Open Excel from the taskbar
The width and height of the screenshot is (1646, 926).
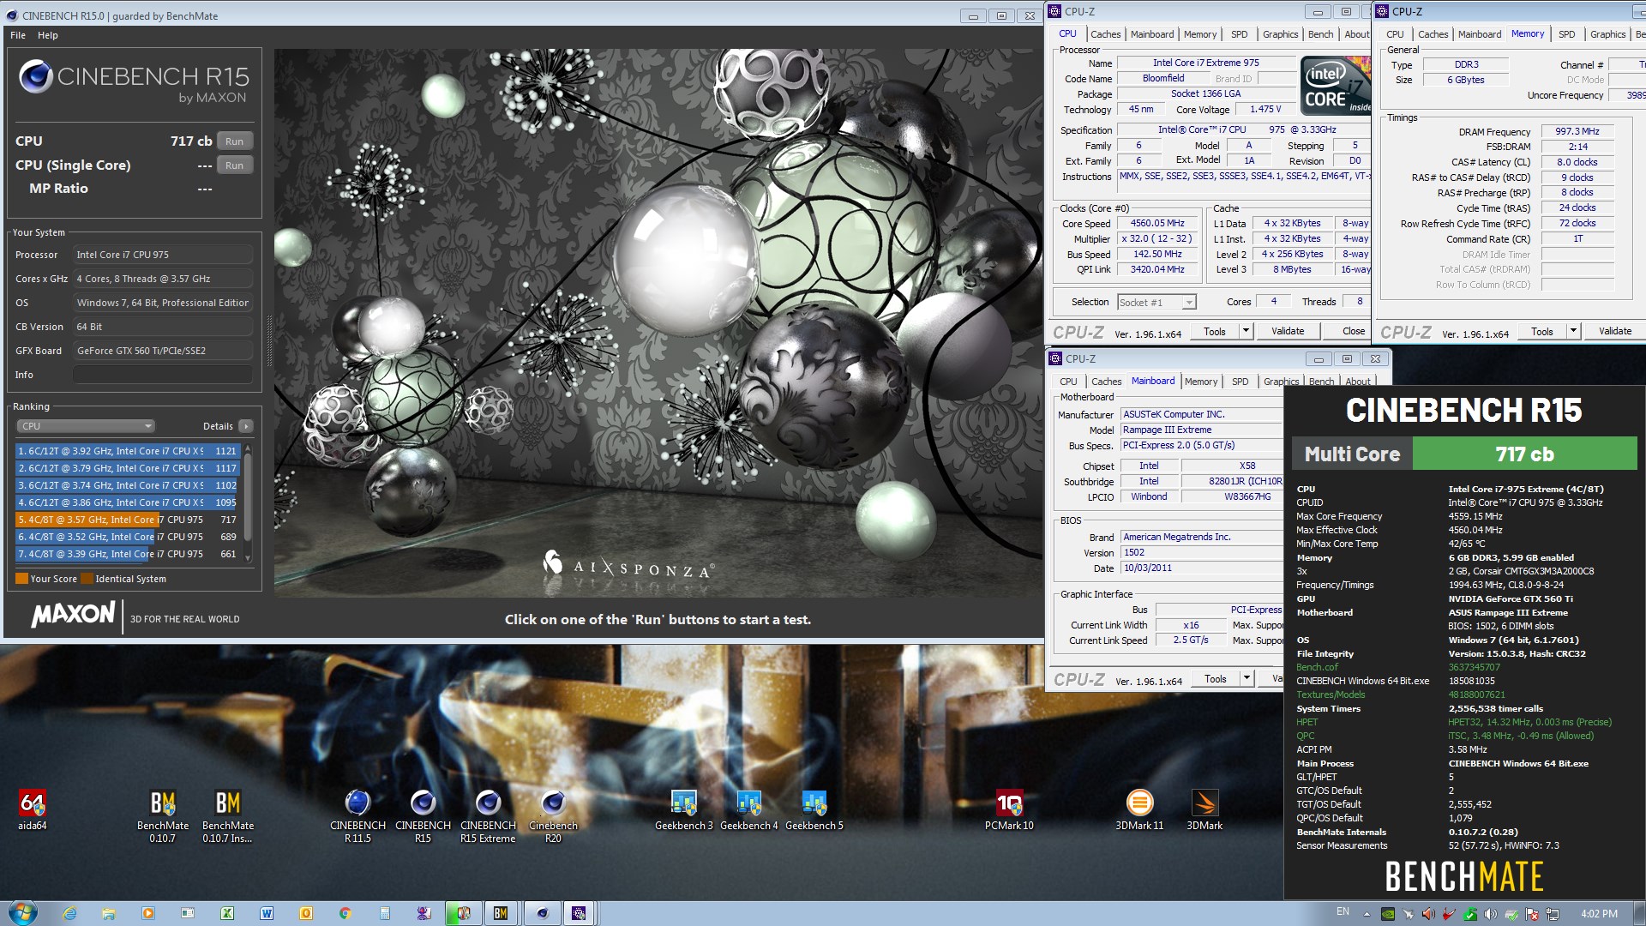click(x=227, y=913)
